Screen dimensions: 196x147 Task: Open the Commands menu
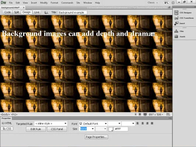click(x=67, y=3)
